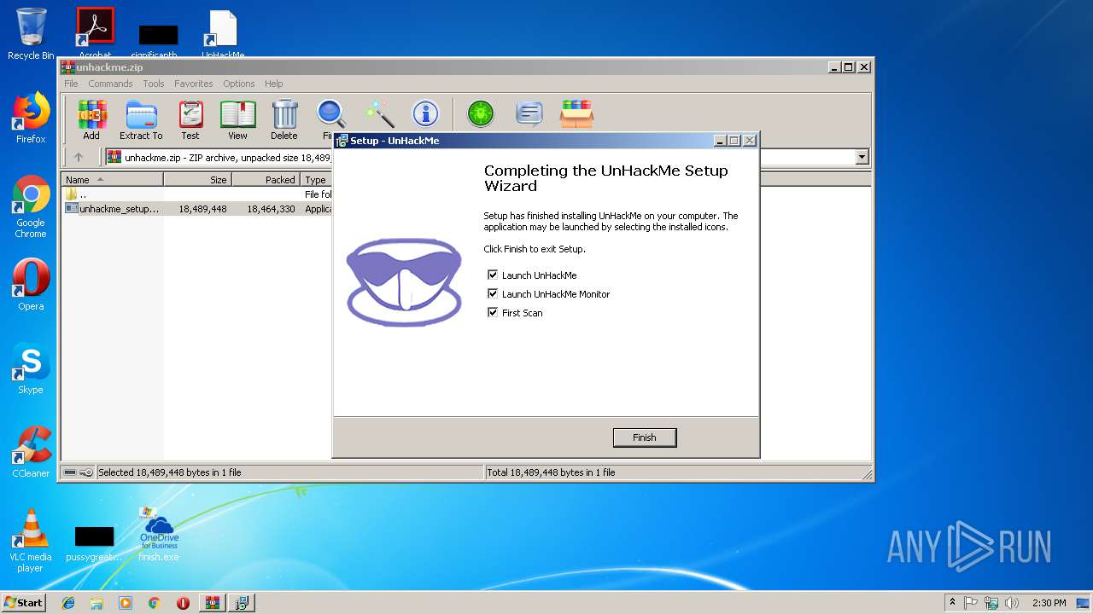Image resolution: width=1093 pixels, height=614 pixels.
Task: Select the unhackme_setup file row
Action: [x=197, y=209]
